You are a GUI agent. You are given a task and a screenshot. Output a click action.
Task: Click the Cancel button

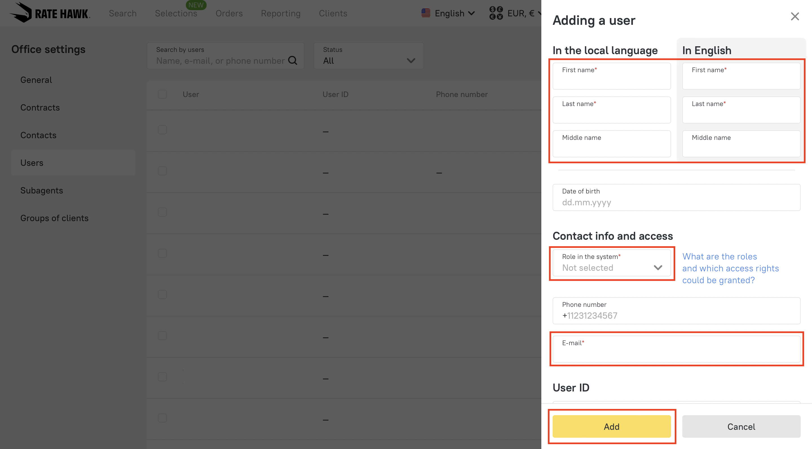tap(741, 426)
